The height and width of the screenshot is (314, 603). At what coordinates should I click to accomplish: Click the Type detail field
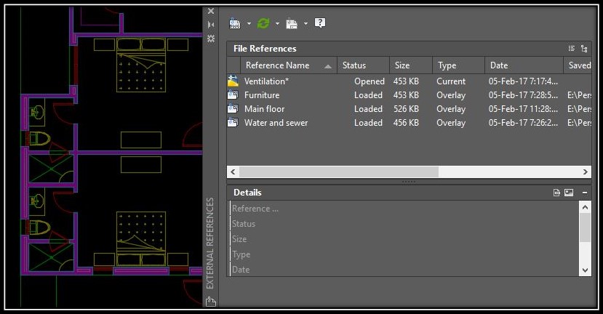point(404,254)
